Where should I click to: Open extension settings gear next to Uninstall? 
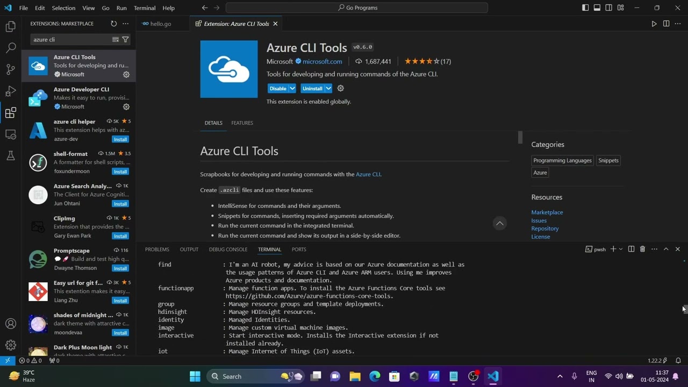pyautogui.click(x=340, y=88)
